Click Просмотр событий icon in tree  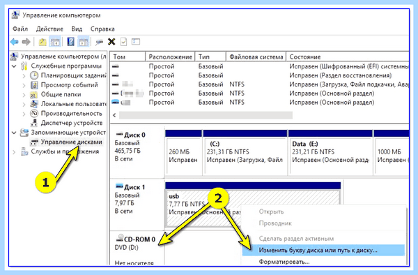coord(34,85)
